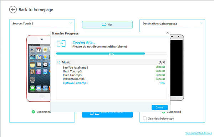Click the Copying data... heading

point(84,42)
